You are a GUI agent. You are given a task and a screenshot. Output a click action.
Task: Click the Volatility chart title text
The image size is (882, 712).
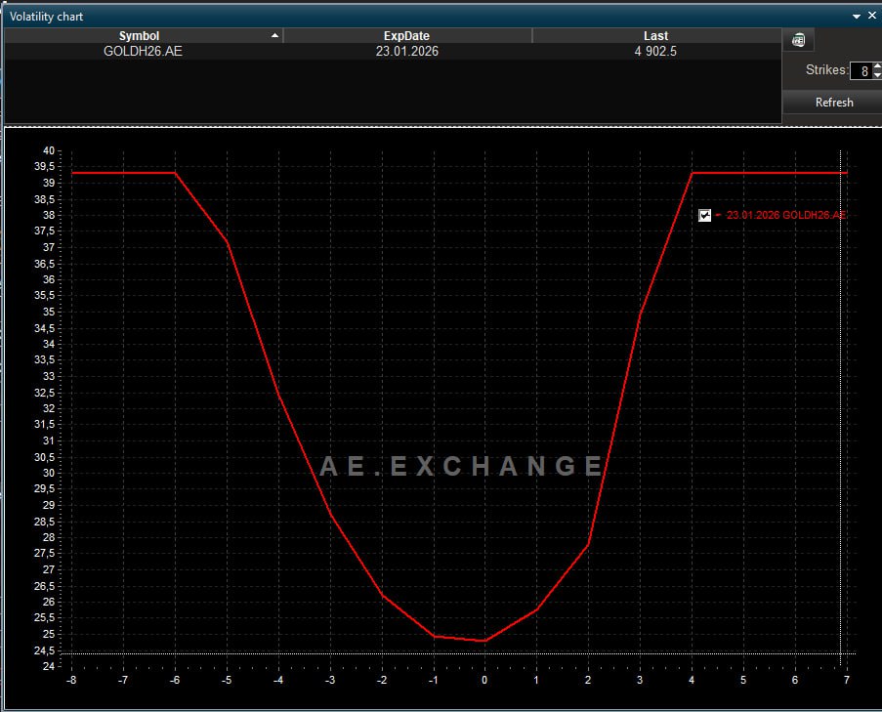47,17
